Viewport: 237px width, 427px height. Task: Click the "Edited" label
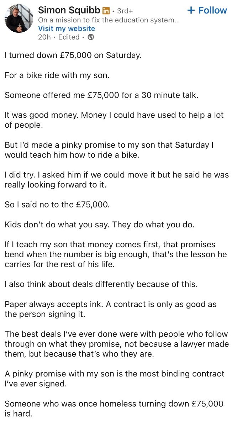click(69, 37)
